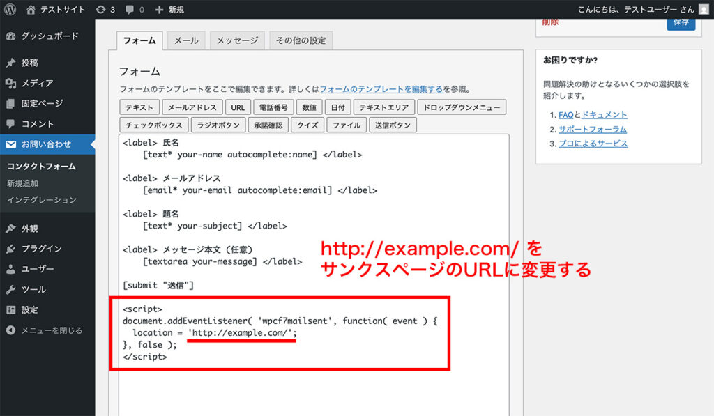
Task: Insert 数値 form tag
Action: (309, 107)
